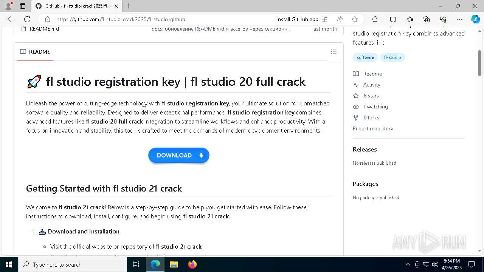
Task: Open the taskbar clock and date
Action: coord(452,264)
